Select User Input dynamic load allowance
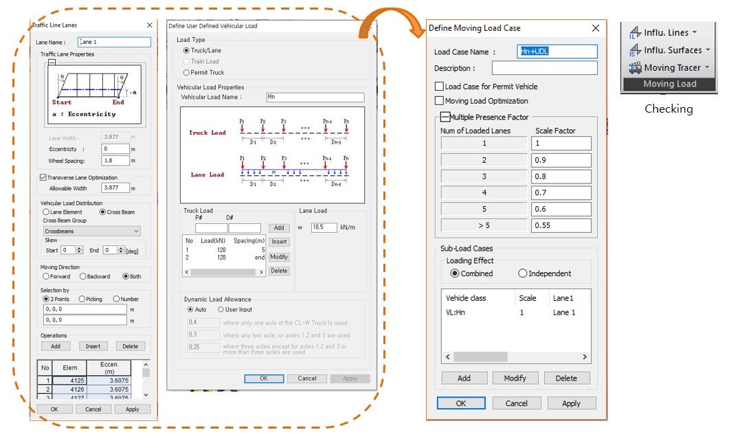 pos(221,310)
